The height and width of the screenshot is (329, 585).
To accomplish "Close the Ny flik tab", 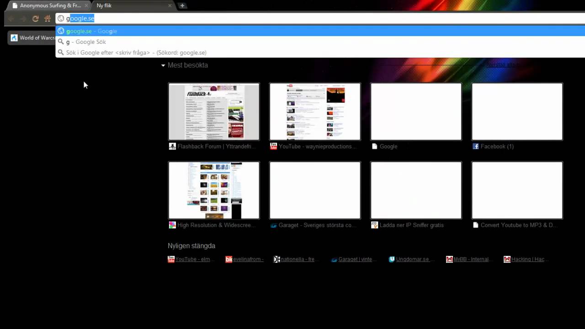I will (x=170, y=5).
